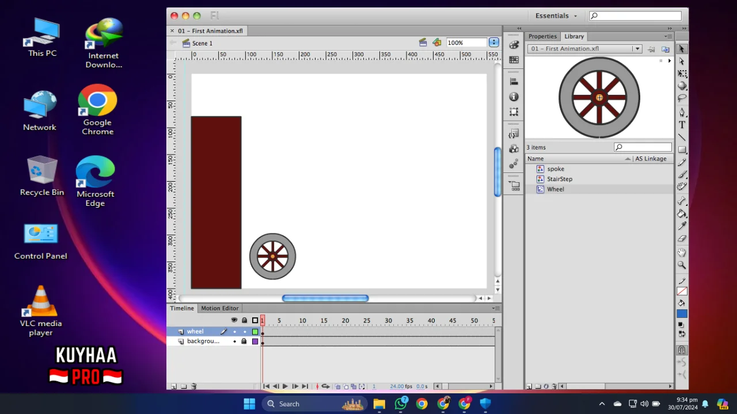Play the timeline animation
This screenshot has height=414, width=737.
285,386
